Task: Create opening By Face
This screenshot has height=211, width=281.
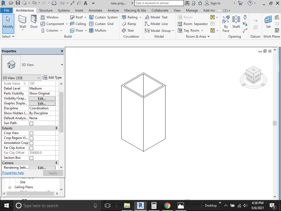Action: 226,24
